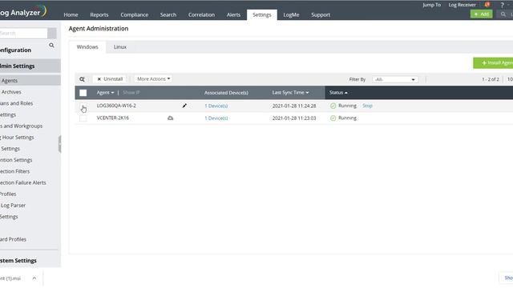513x288 pixels.
Task: Open the LogMe menu tab
Action: pyautogui.click(x=291, y=14)
